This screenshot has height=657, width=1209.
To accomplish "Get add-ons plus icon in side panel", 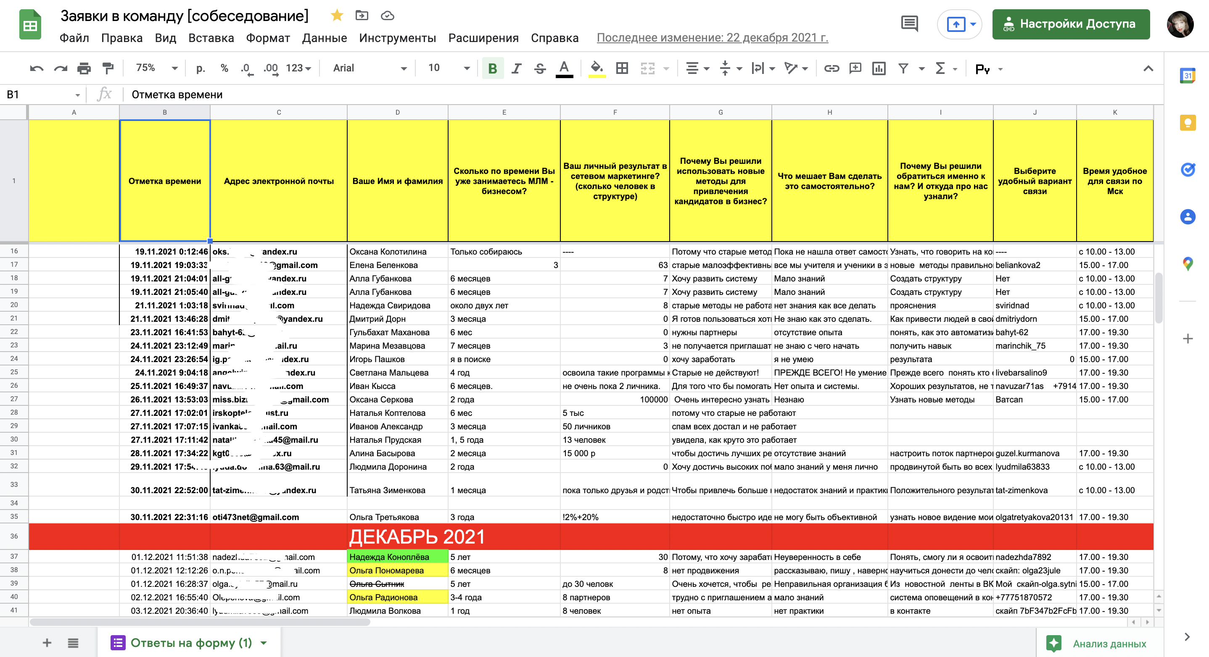I will click(1188, 339).
